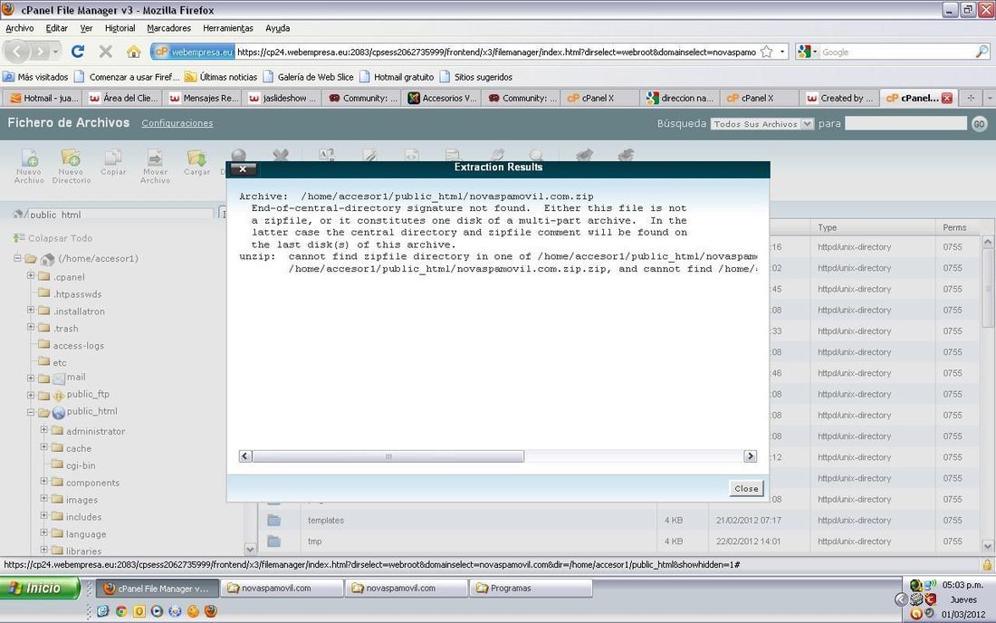Click the cPanel search text field
The width and height of the screenshot is (996, 623).
905,124
